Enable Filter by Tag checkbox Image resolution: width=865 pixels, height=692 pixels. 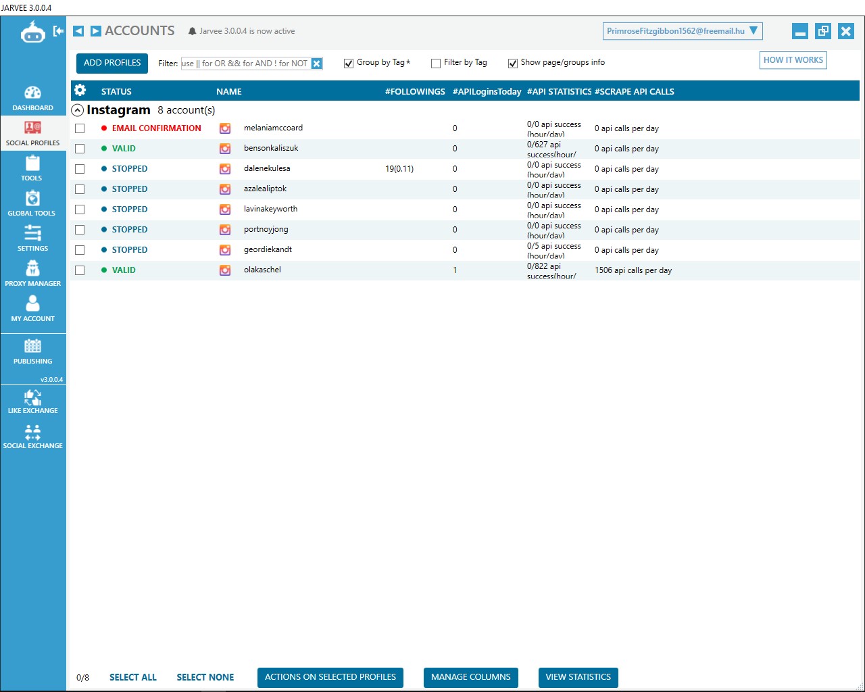point(436,64)
